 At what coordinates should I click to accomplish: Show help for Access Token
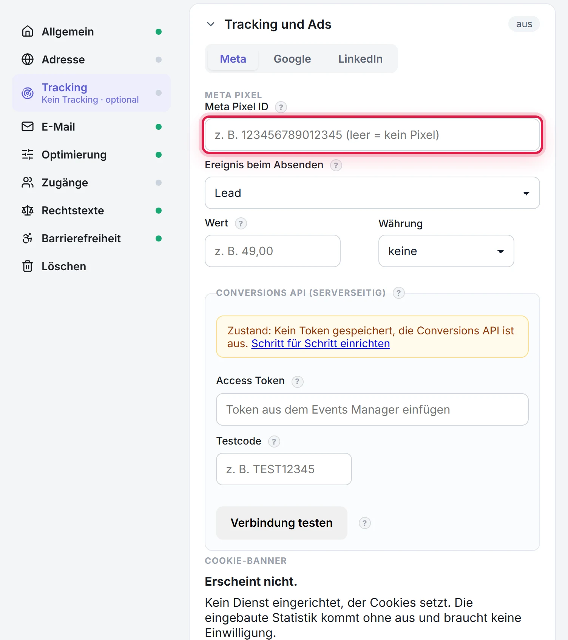click(x=297, y=382)
